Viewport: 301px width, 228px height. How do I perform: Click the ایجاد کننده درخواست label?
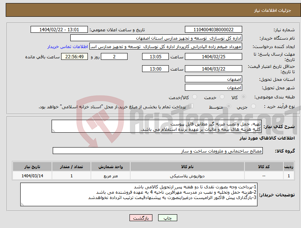tap(273, 47)
